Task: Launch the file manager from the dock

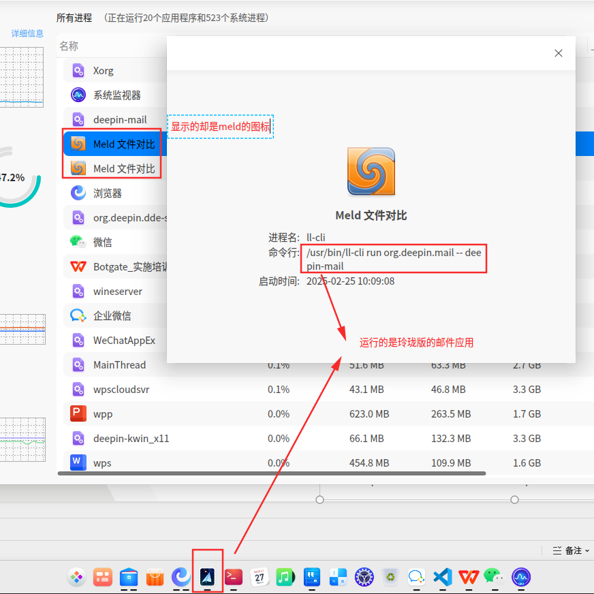Action: point(129,577)
